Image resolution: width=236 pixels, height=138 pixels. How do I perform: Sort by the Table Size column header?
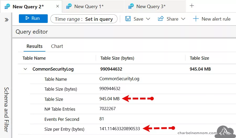pyautogui.click(x=200, y=58)
